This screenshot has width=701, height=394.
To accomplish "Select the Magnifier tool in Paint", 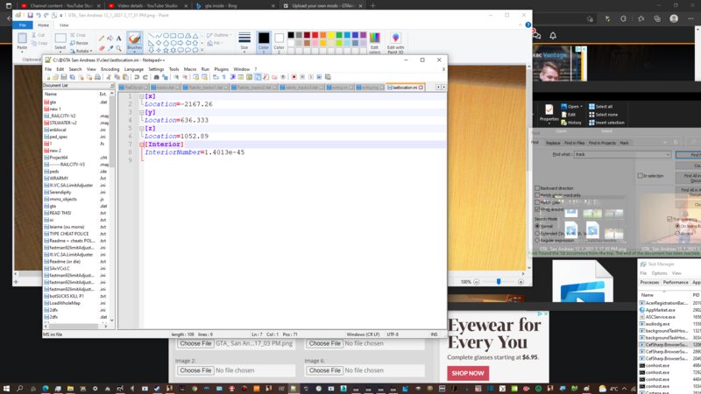I will click(x=118, y=48).
